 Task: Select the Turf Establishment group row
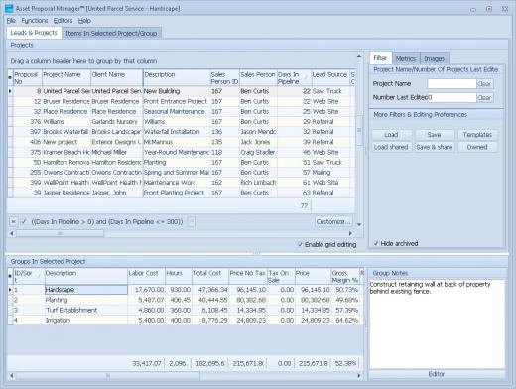tap(186, 311)
